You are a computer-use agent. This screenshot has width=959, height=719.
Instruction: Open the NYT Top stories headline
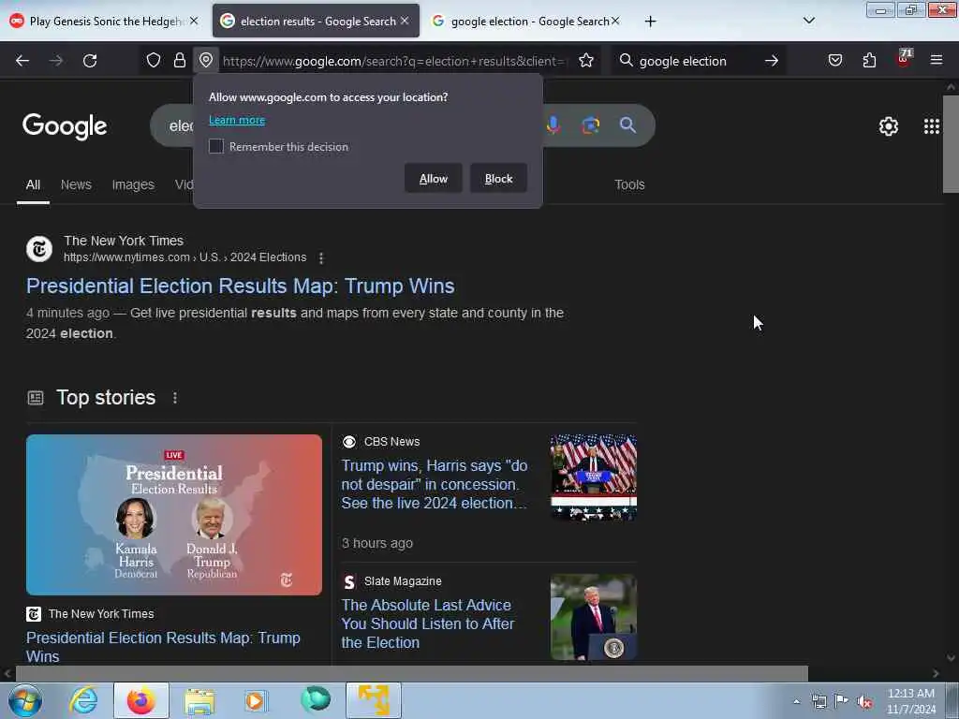coord(163,647)
